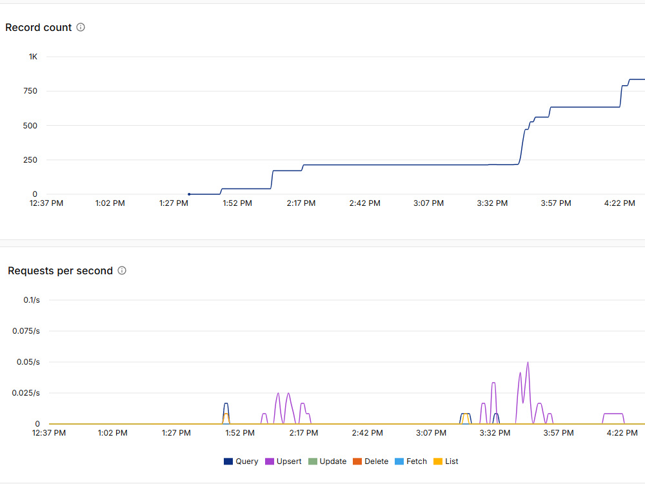Image resolution: width=645 pixels, height=484 pixels.
Task: Click the 0.075/s axis label
Action: pyautogui.click(x=26, y=331)
